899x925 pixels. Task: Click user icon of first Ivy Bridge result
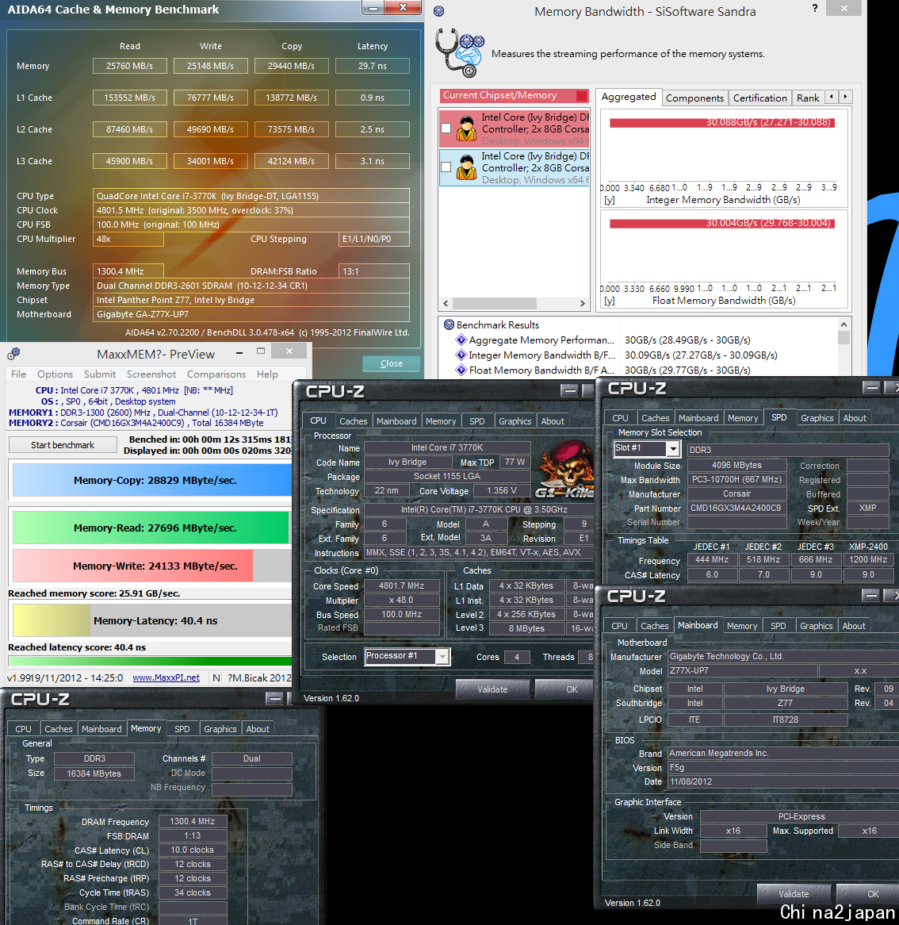click(466, 128)
